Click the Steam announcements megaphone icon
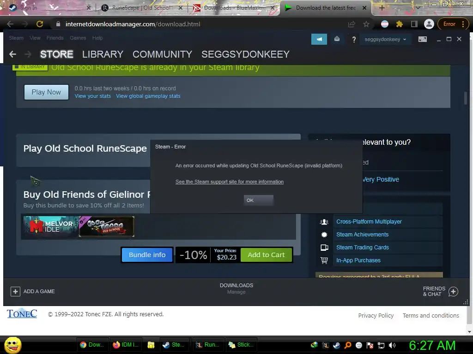The height and width of the screenshot is (354, 473). [x=319, y=39]
